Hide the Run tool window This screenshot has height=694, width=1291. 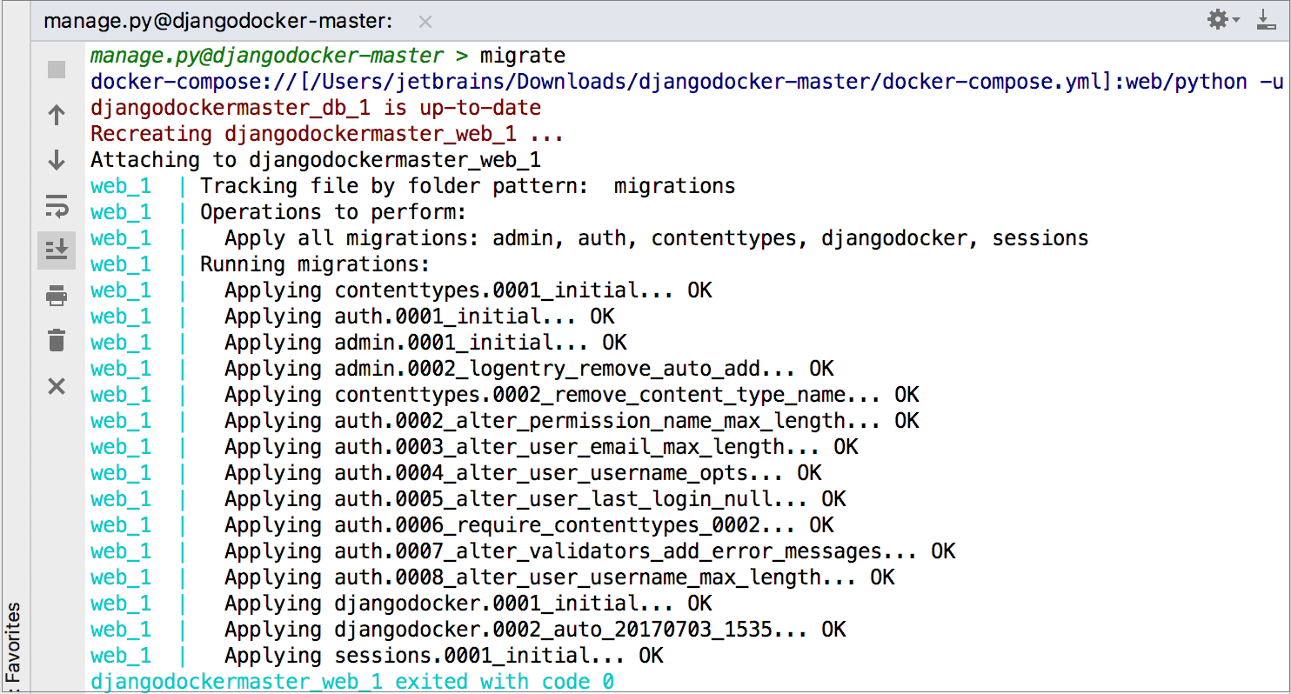1268,19
